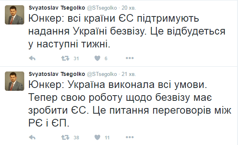Like the tweet with 6 likes

pos(97,58)
